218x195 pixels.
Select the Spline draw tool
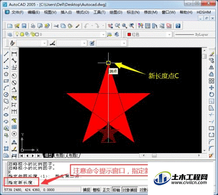pos(6,108)
